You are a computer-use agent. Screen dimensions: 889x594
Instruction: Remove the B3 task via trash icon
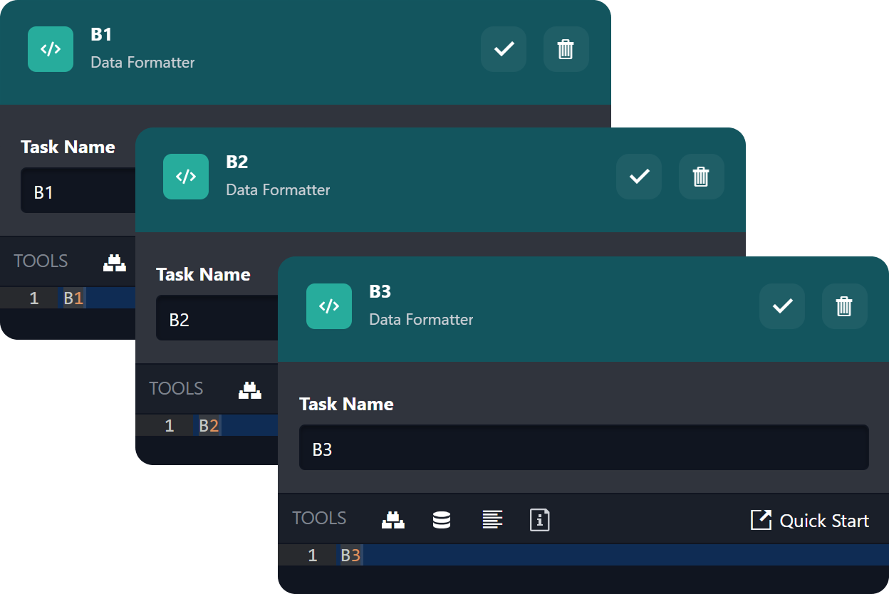(844, 306)
